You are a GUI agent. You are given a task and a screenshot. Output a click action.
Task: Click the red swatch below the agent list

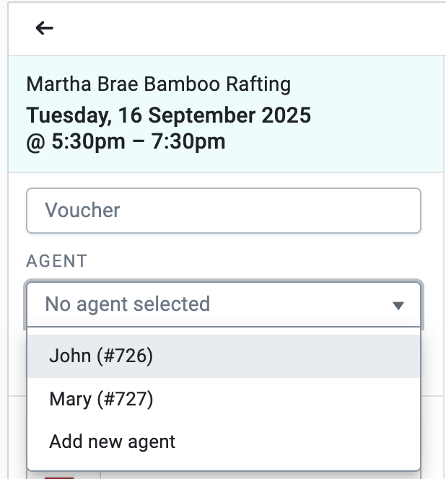pos(59,475)
